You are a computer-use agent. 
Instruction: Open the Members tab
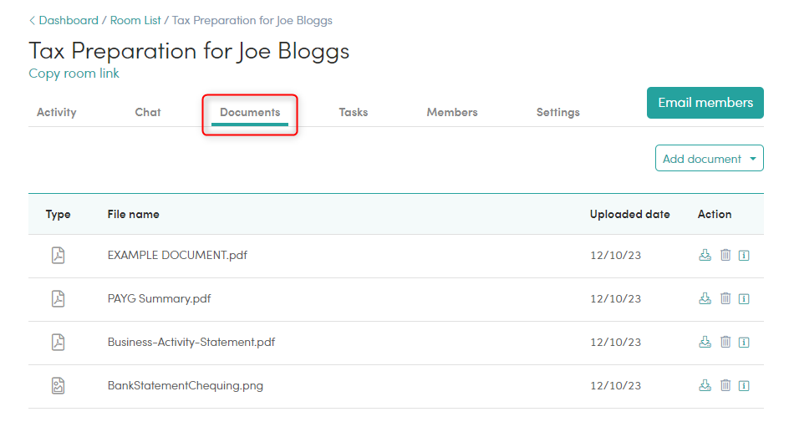point(452,112)
